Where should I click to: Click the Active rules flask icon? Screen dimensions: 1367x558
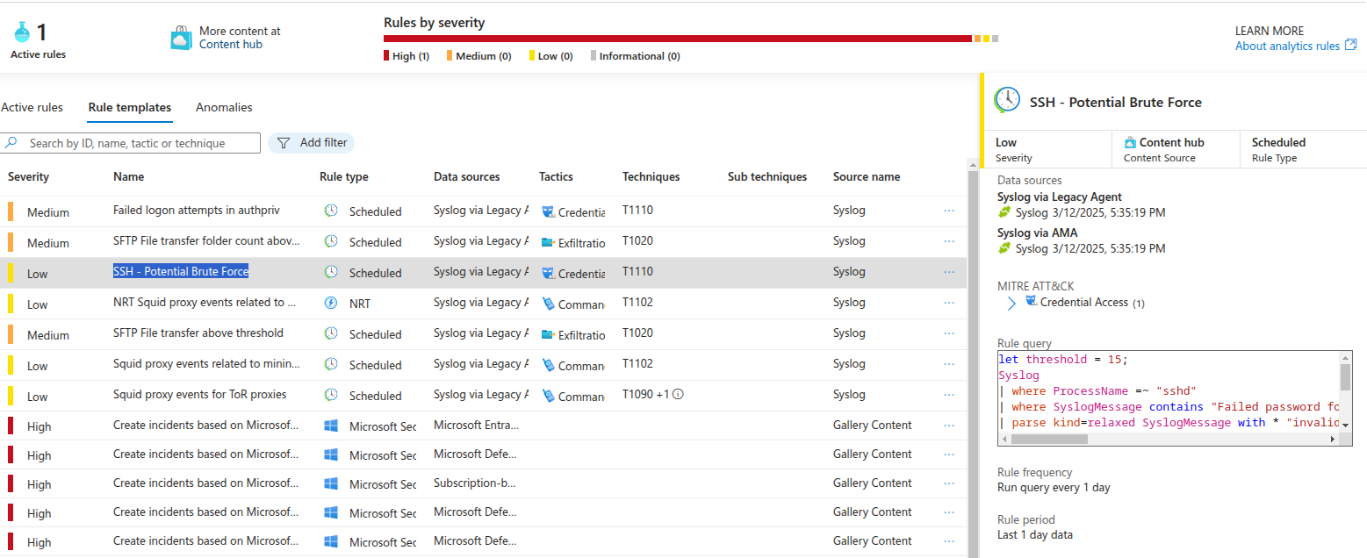(23, 33)
